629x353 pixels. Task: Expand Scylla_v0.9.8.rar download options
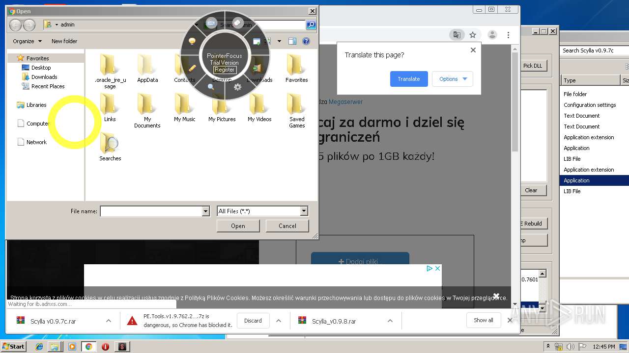[x=390, y=321]
